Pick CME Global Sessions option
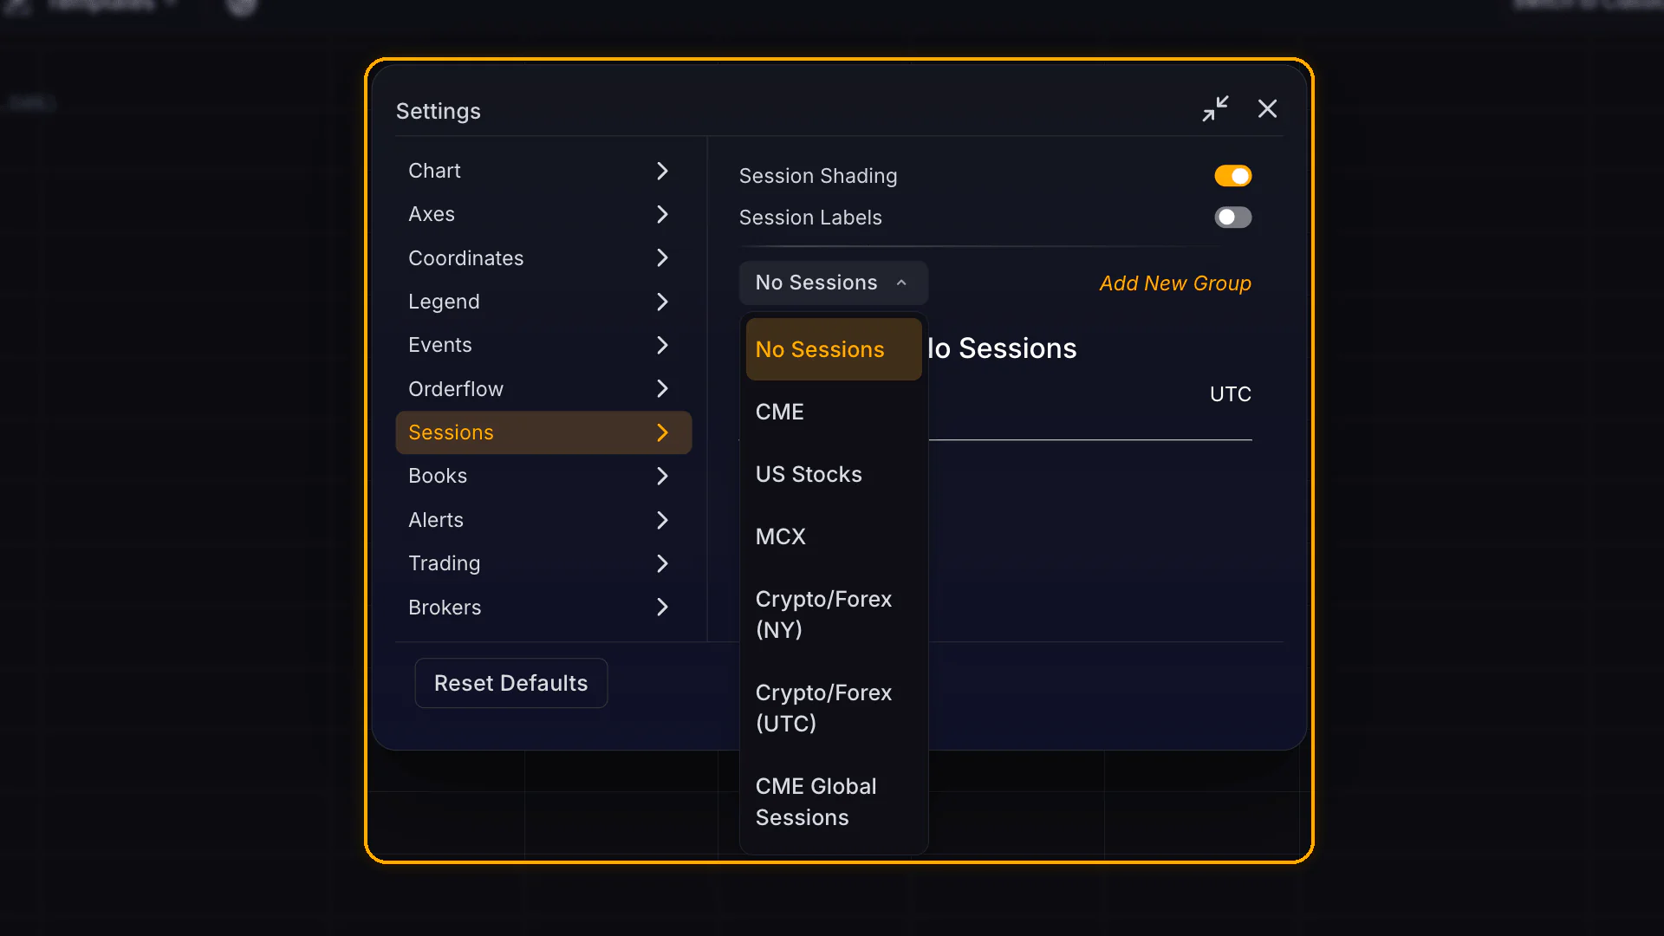 point(834,802)
